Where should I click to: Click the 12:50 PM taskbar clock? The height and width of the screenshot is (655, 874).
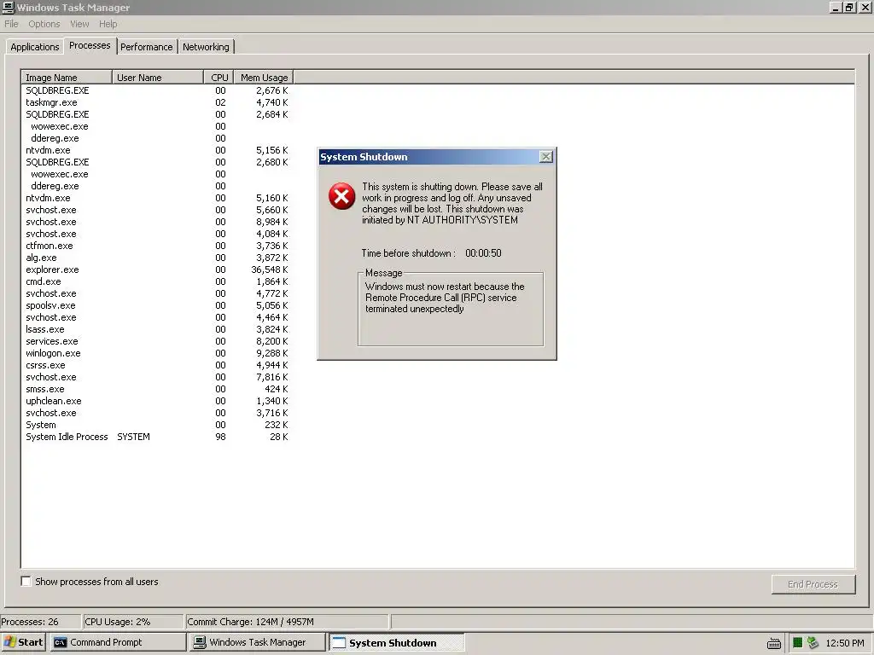click(x=844, y=643)
